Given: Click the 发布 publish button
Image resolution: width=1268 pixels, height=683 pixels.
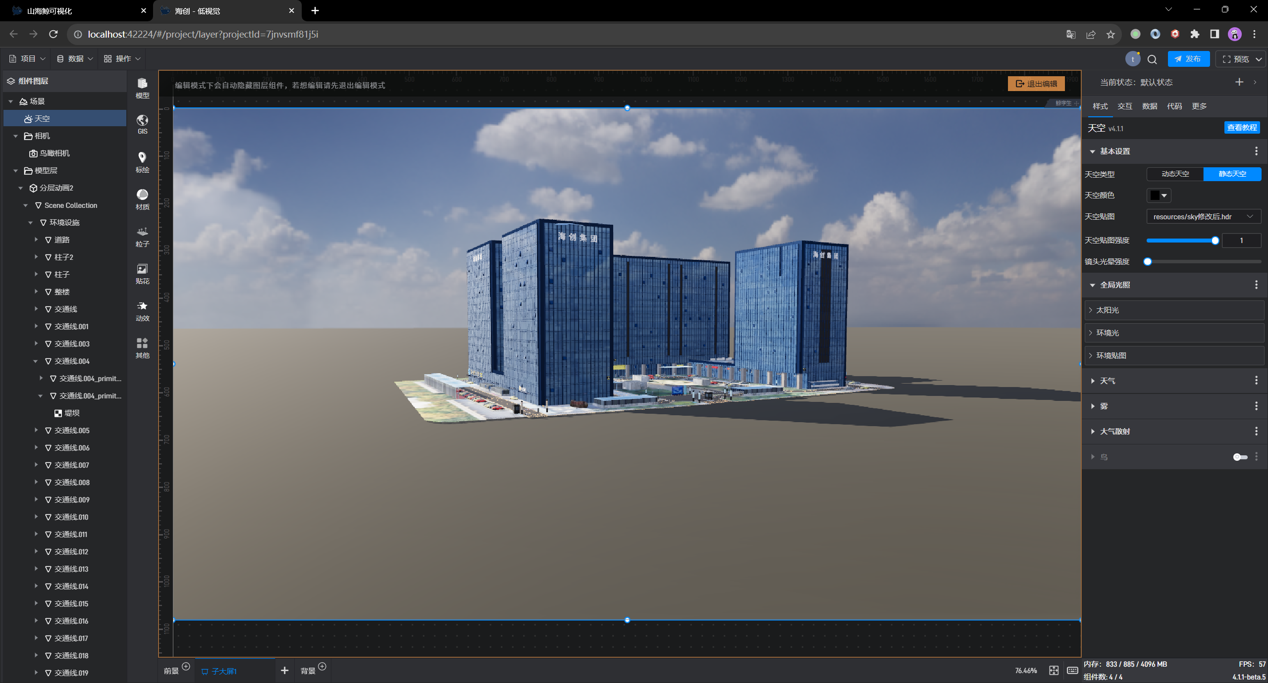Looking at the screenshot, I should [1188, 59].
